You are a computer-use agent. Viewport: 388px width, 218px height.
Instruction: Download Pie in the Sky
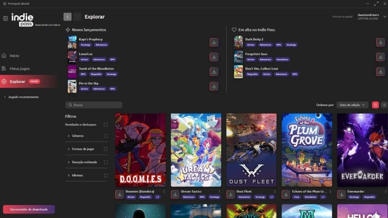[214, 86]
